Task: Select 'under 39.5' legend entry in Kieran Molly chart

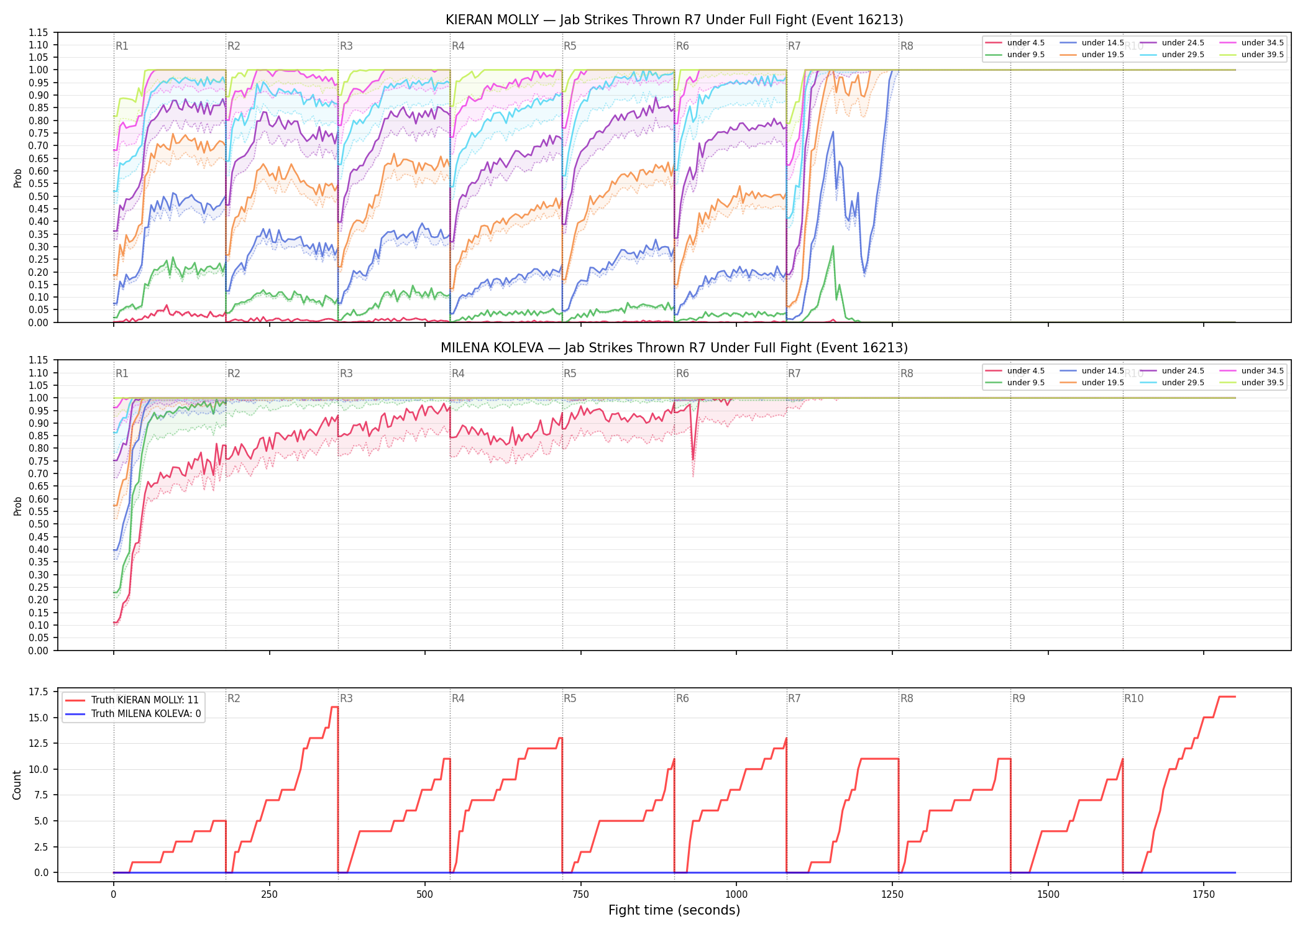Action: pyautogui.click(x=1252, y=55)
